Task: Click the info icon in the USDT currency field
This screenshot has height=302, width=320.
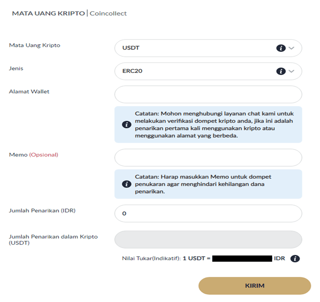Action: click(280, 48)
